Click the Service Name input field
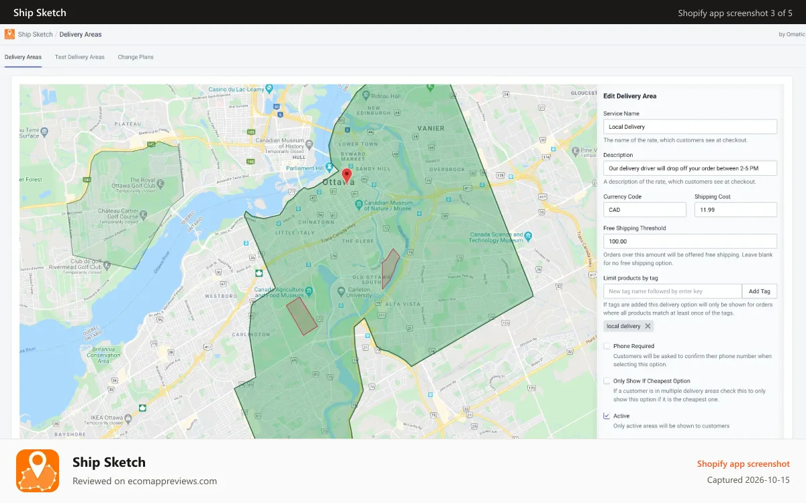 [x=690, y=127]
